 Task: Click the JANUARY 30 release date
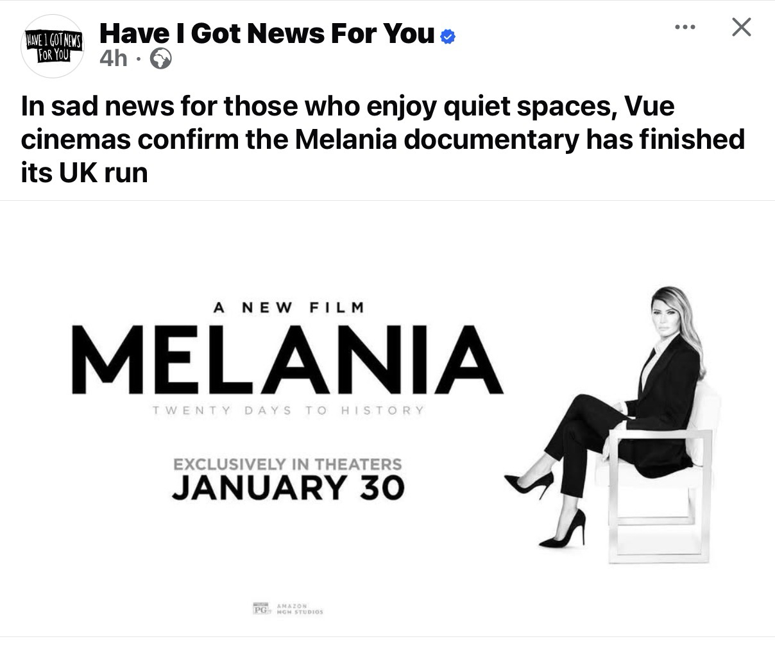tap(288, 490)
